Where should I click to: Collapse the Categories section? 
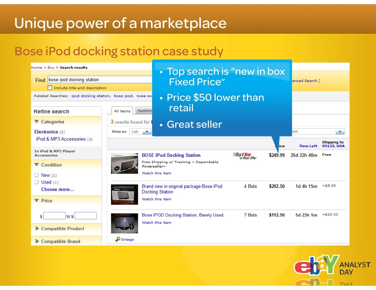(37, 121)
